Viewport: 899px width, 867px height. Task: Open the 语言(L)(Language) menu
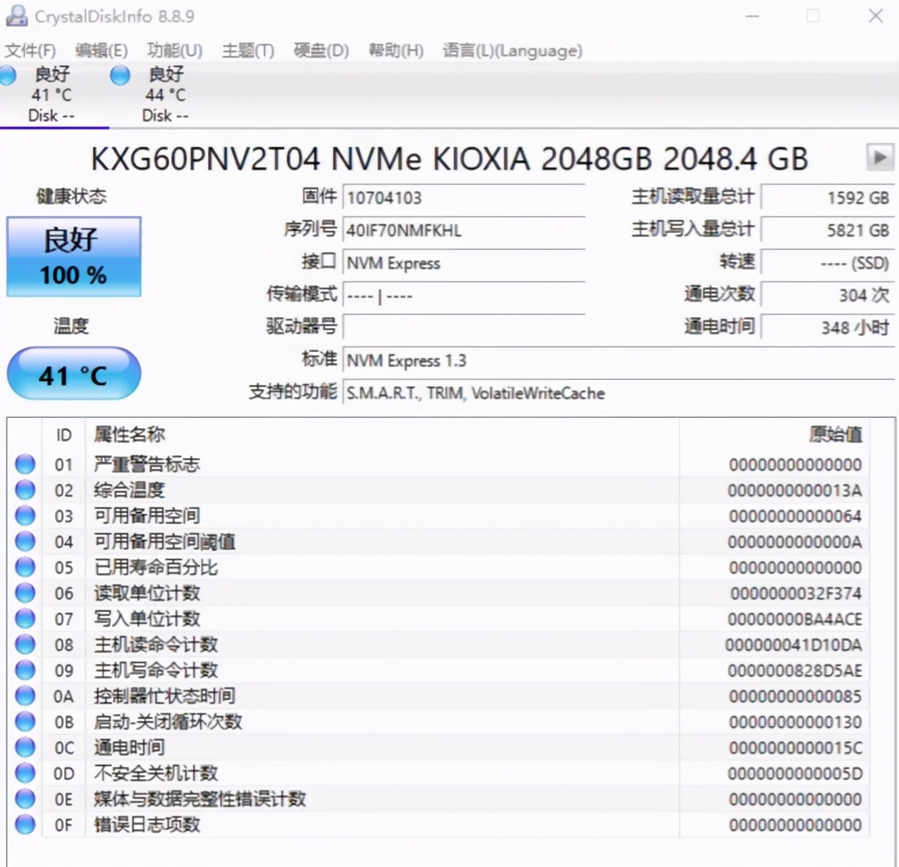[512, 50]
